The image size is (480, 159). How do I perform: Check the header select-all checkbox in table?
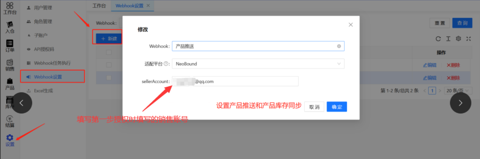[109, 52]
